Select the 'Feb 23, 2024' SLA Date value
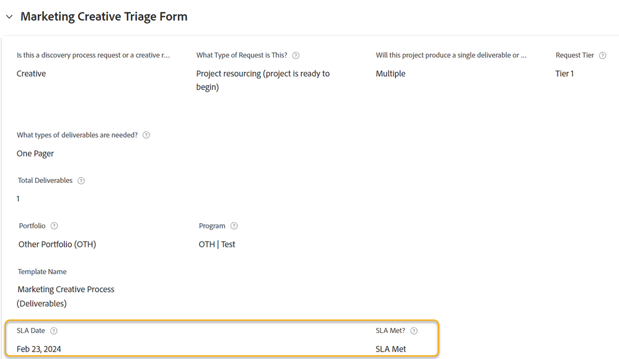 pyautogui.click(x=39, y=348)
